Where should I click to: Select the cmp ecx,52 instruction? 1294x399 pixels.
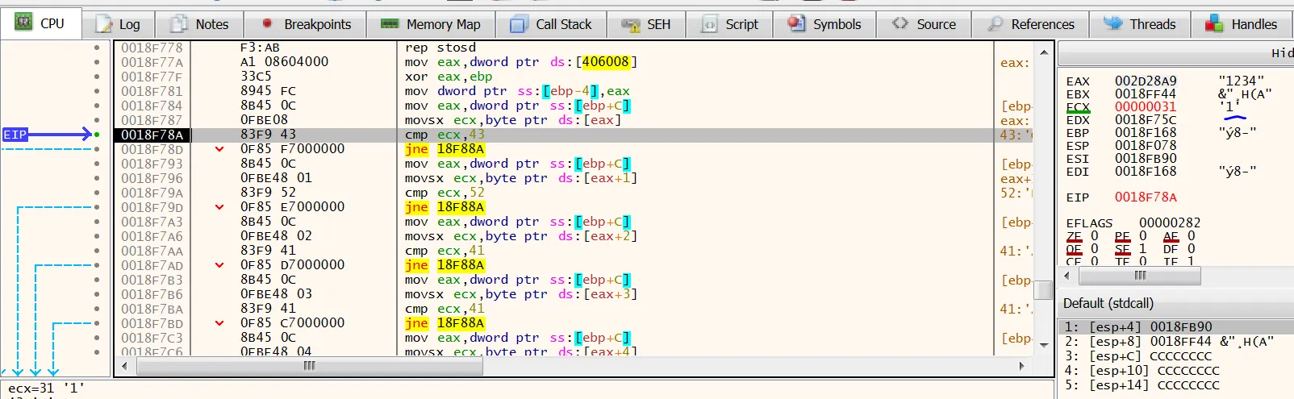pyautogui.click(x=445, y=193)
